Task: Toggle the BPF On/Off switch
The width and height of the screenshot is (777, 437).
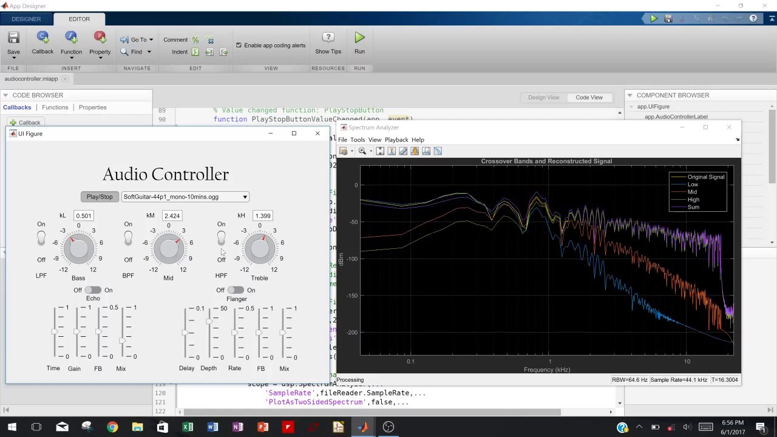Action: click(128, 239)
